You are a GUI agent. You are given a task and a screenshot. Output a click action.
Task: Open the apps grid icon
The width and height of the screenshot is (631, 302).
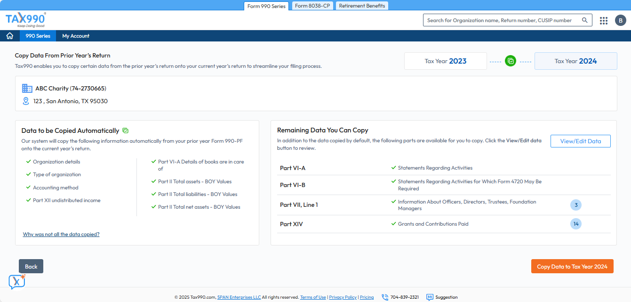pos(604,20)
